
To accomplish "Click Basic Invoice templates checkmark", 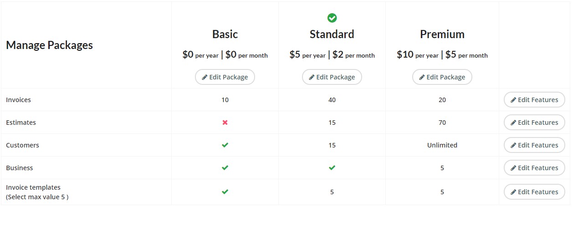I will (x=225, y=192).
